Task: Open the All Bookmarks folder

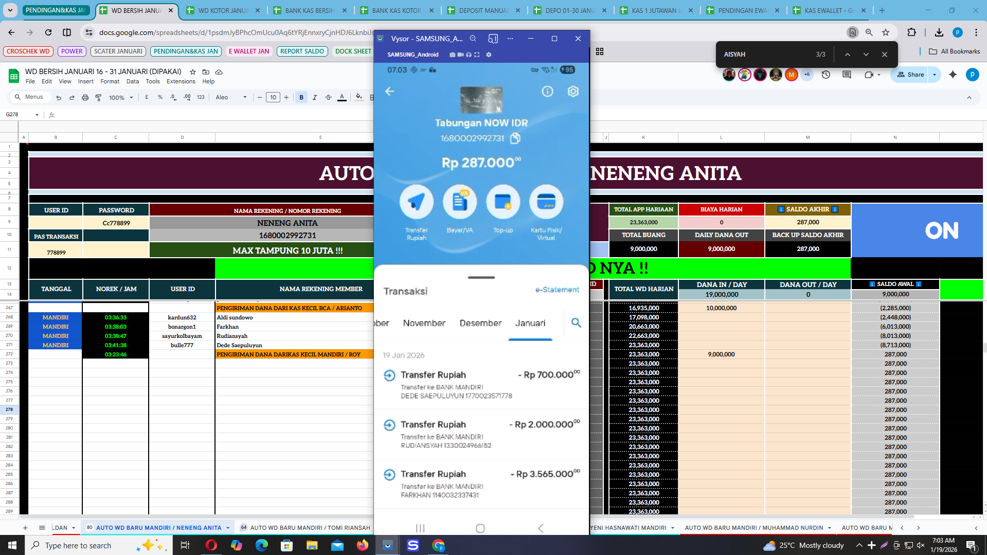Action: 955,51
